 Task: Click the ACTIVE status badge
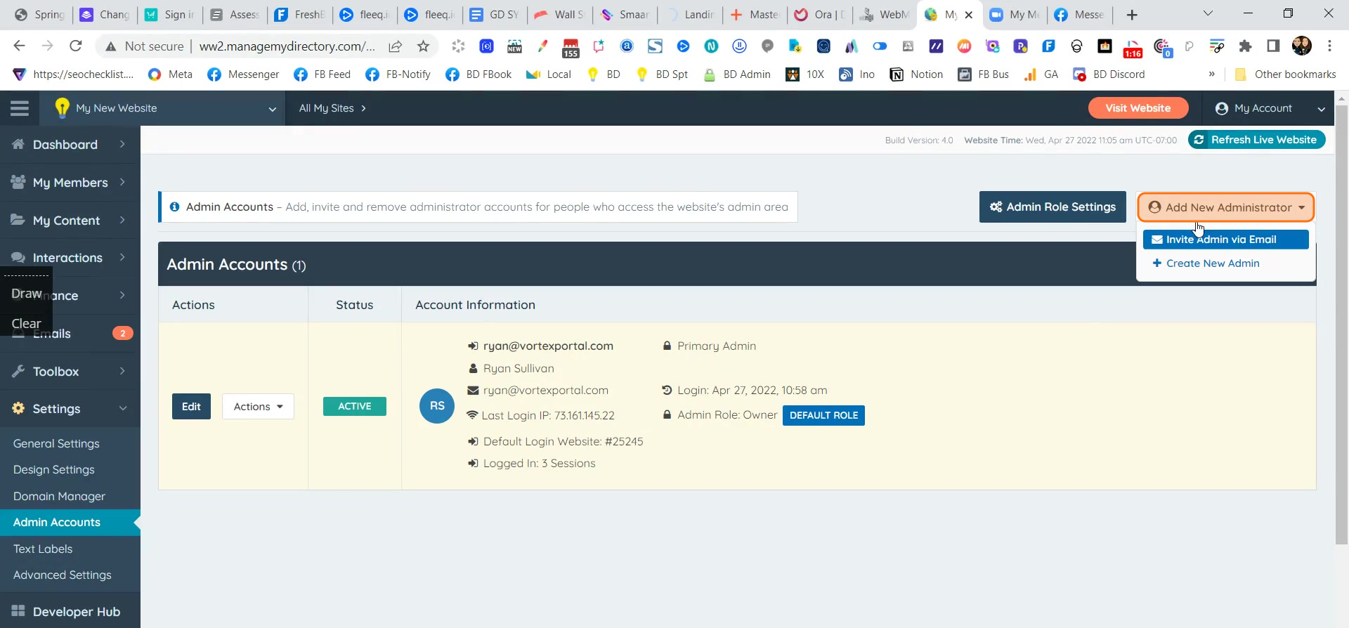pyautogui.click(x=355, y=407)
